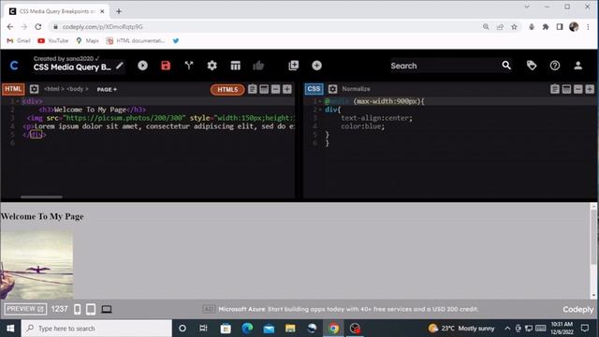The width and height of the screenshot is (599, 337).
Task: Click the CSS pane clipboard icon
Action: pos(555,89)
